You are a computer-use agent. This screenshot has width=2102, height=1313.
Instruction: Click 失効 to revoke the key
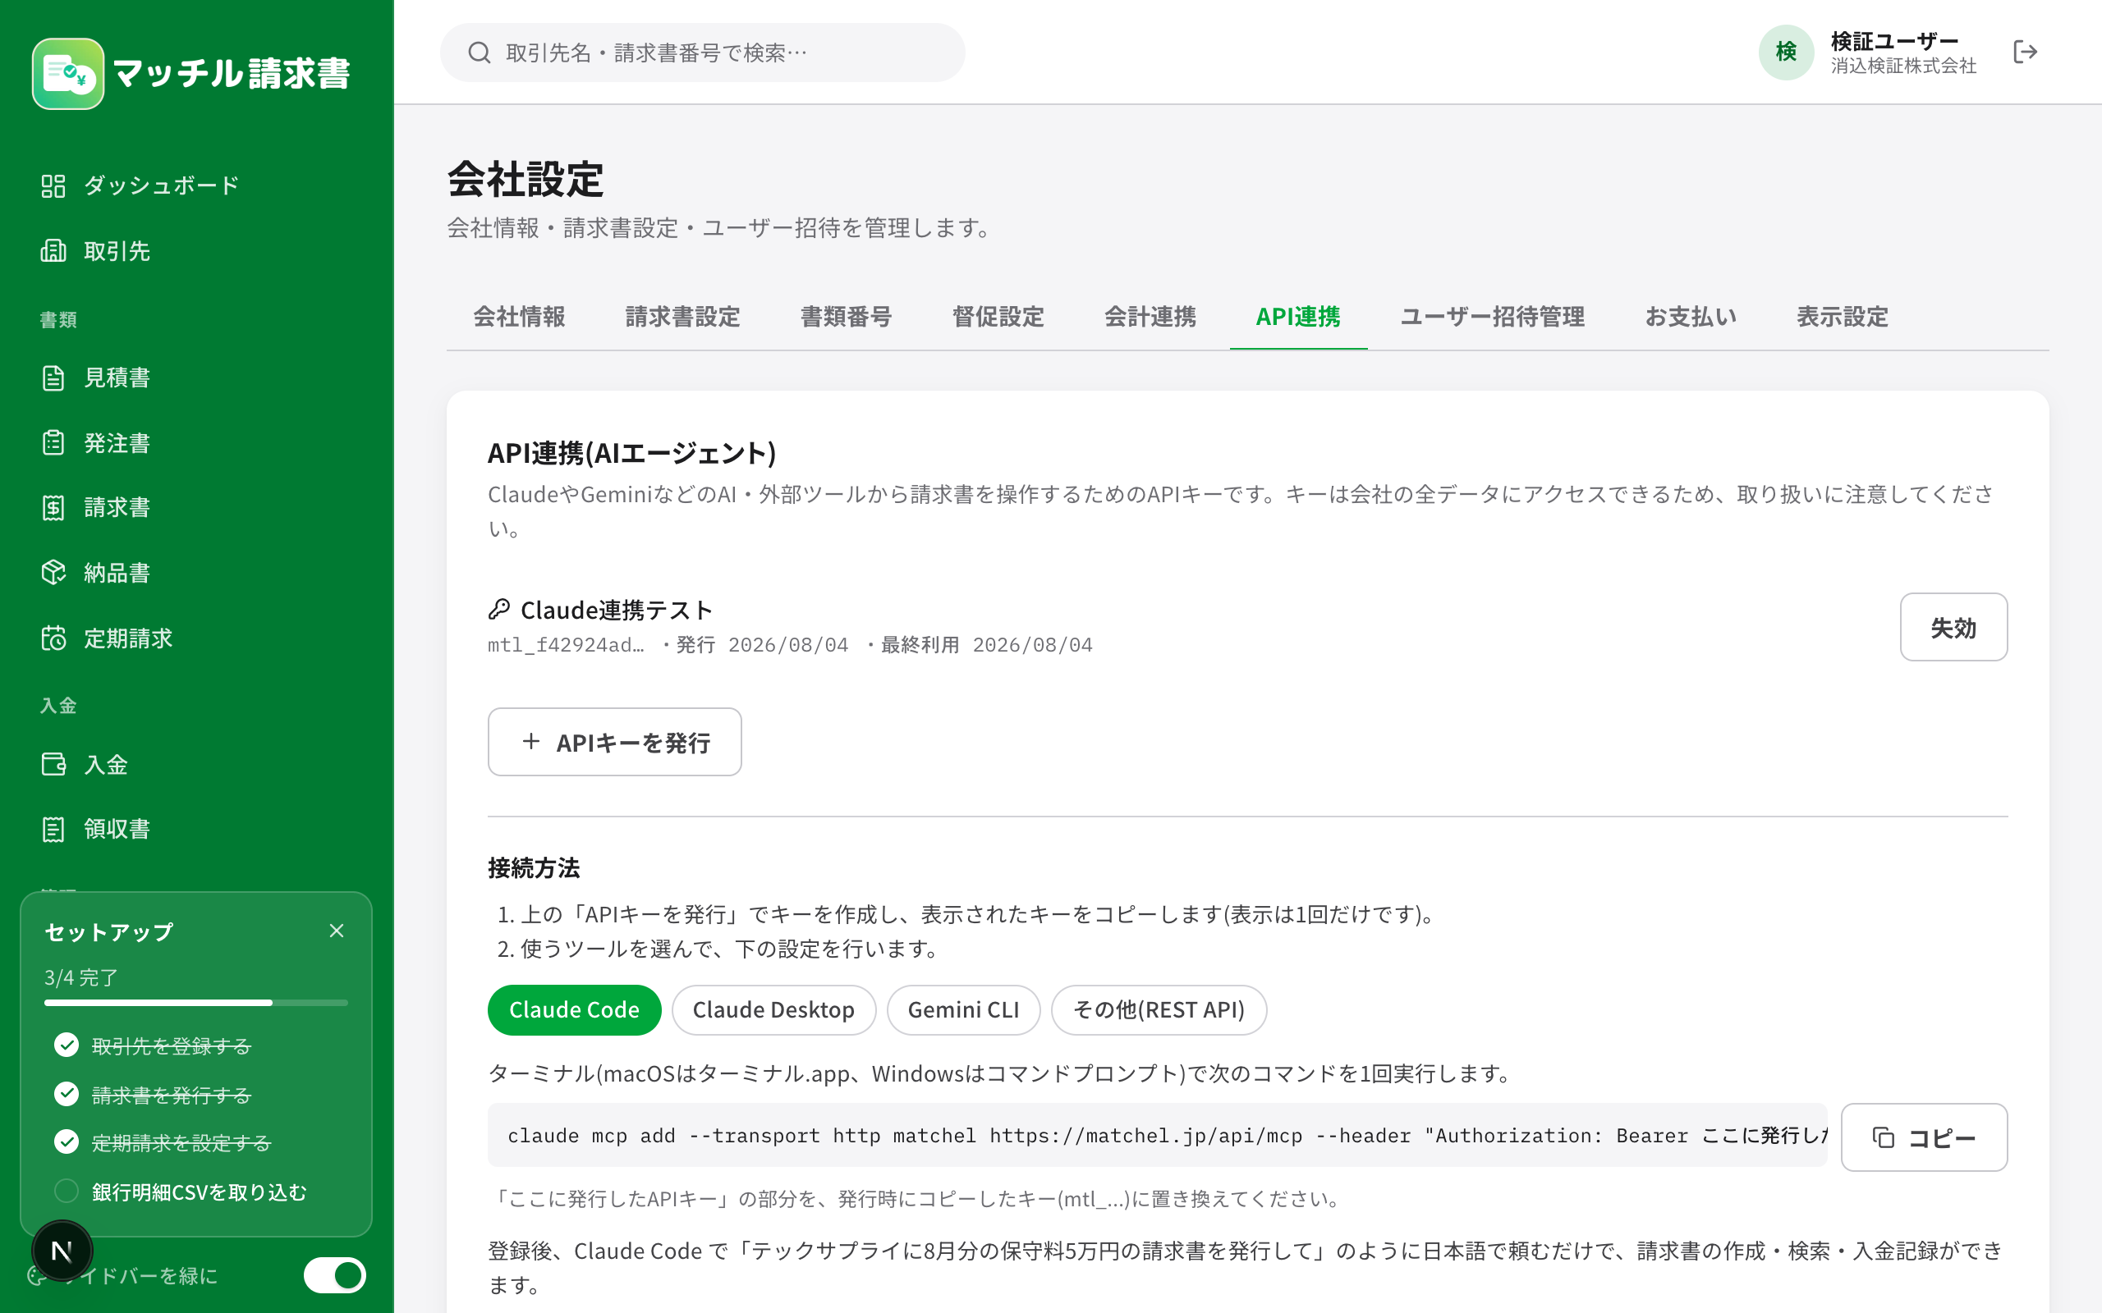click(x=1953, y=627)
